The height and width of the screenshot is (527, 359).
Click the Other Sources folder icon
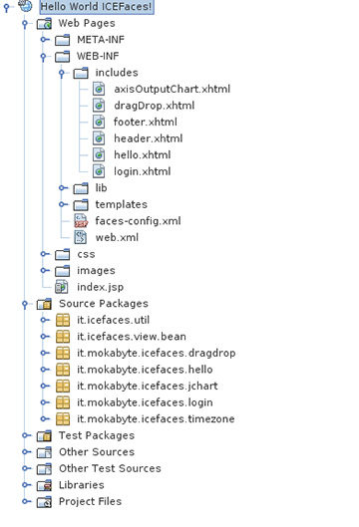[x=44, y=452]
